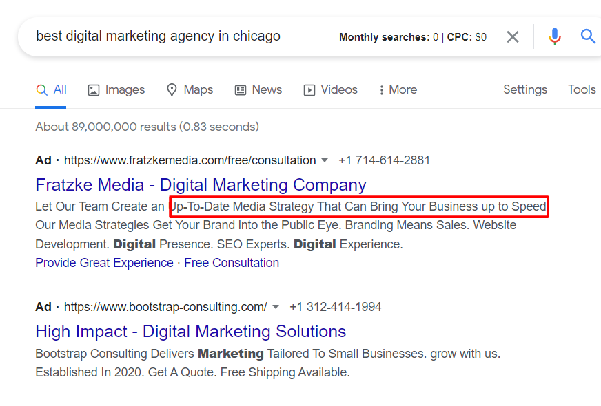
Task: Expand the More options menu
Action: click(398, 89)
